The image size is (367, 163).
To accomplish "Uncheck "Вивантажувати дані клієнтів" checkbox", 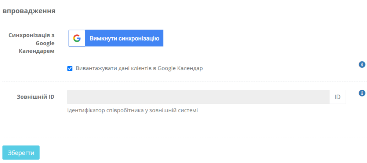I will coord(70,69).
